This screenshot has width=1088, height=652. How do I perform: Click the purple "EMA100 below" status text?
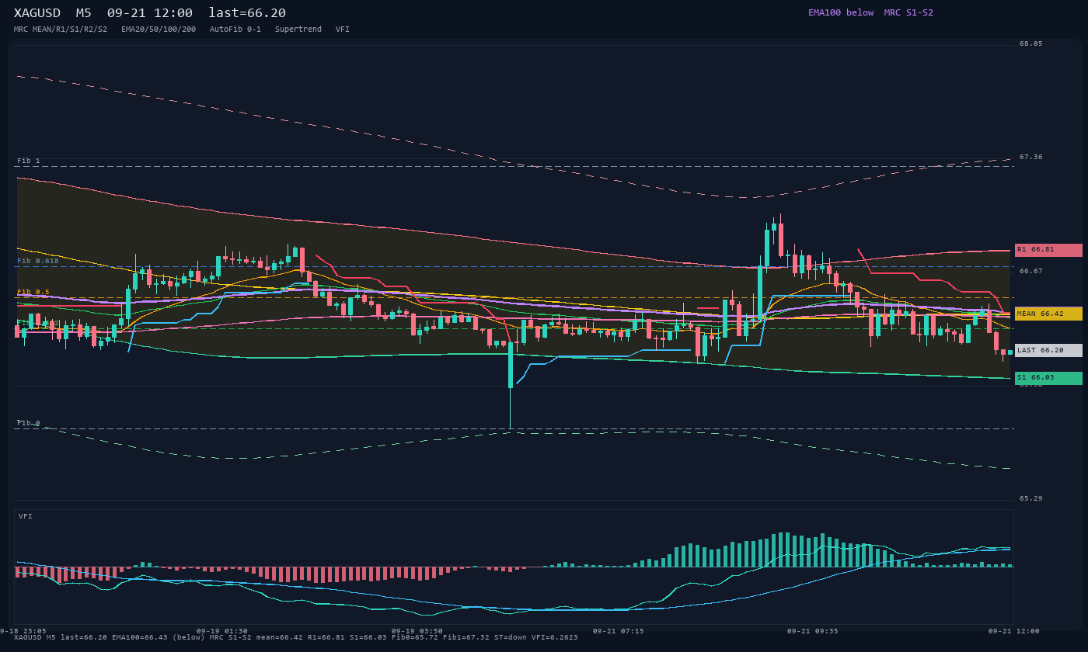(841, 12)
